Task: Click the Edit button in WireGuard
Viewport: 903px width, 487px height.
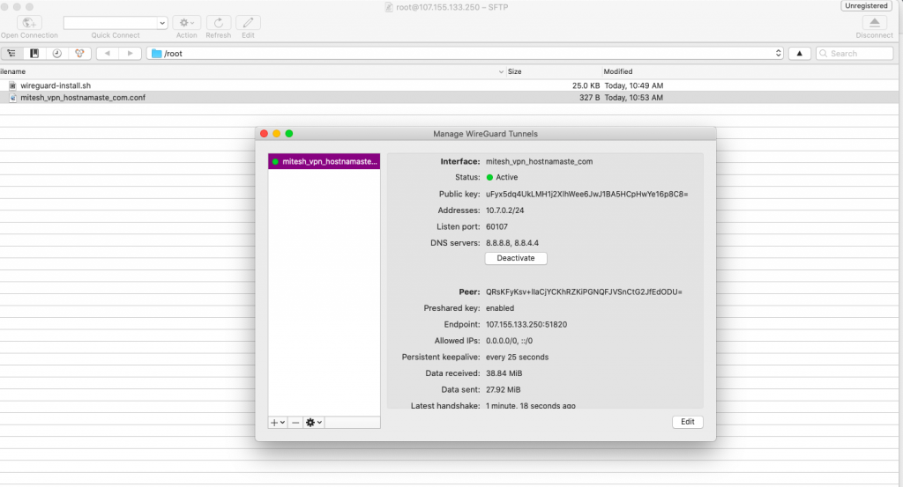Action: (x=688, y=422)
